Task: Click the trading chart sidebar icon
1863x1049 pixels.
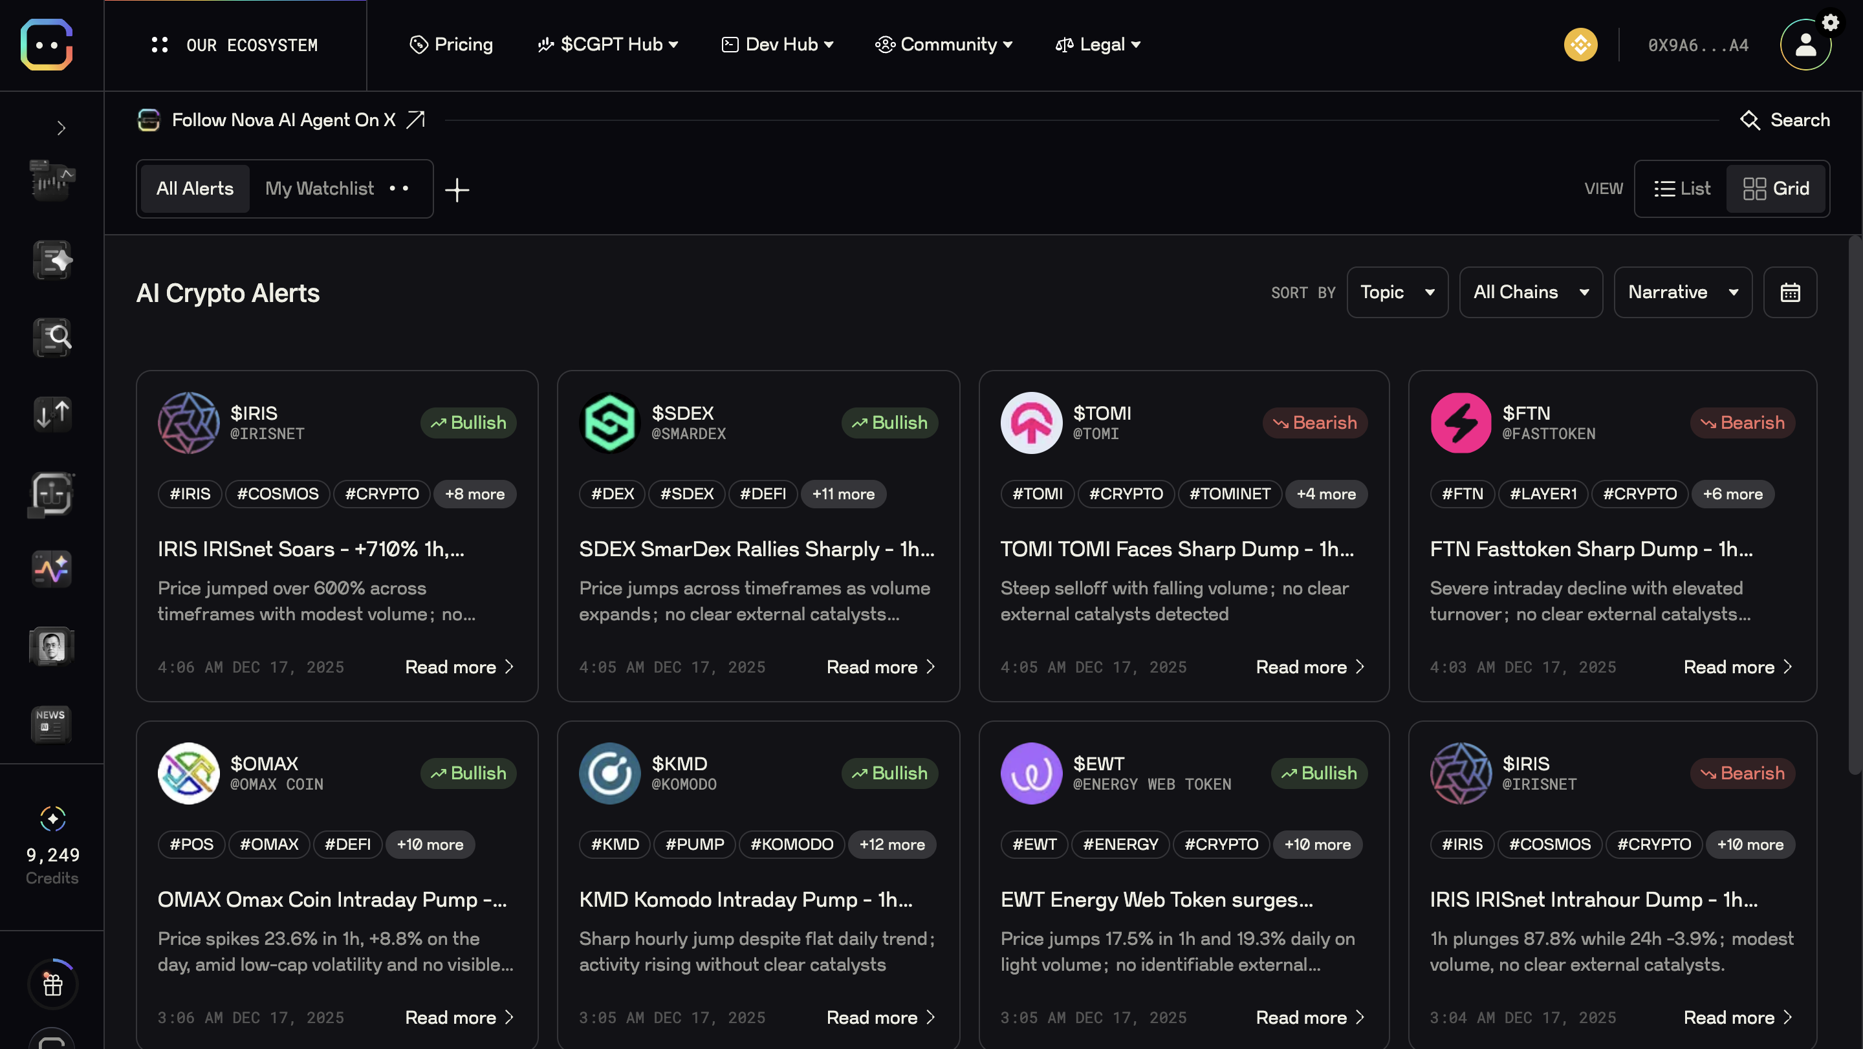Action: pos(51,179)
